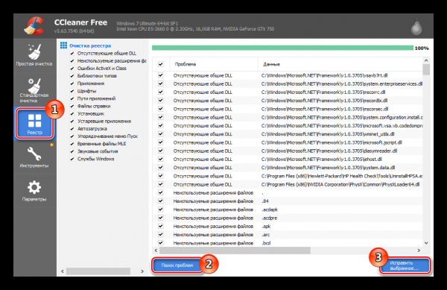The height and width of the screenshot is (290, 447).
Task: Click the CCleaner logo in header
Action: [34, 26]
